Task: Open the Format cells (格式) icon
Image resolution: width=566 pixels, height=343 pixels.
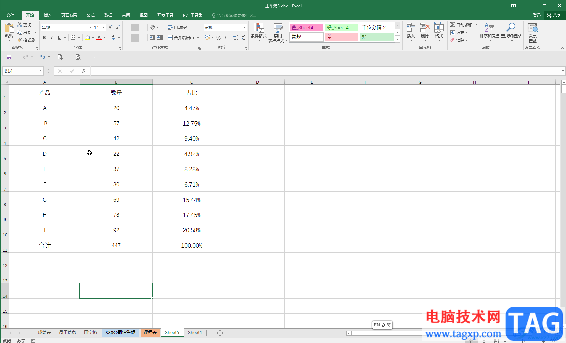Action: click(x=439, y=32)
